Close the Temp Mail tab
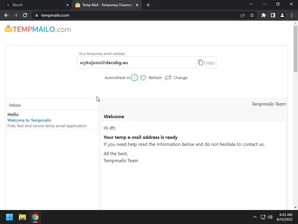This screenshot has height=224, width=298. [x=137, y=5]
